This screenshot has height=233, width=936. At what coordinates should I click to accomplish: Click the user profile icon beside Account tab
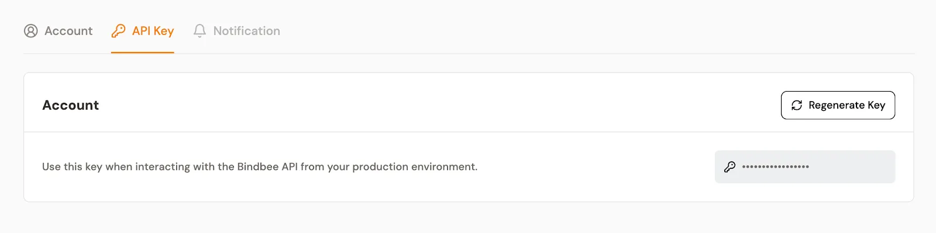coord(30,31)
